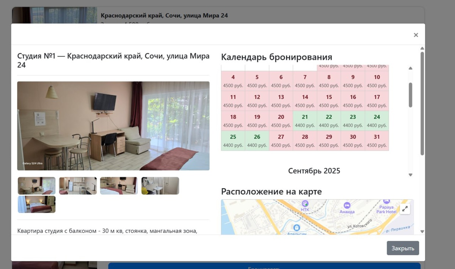Click booked date 18 in the calendar
This screenshot has width=455, height=269.
[x=233, y=121]
